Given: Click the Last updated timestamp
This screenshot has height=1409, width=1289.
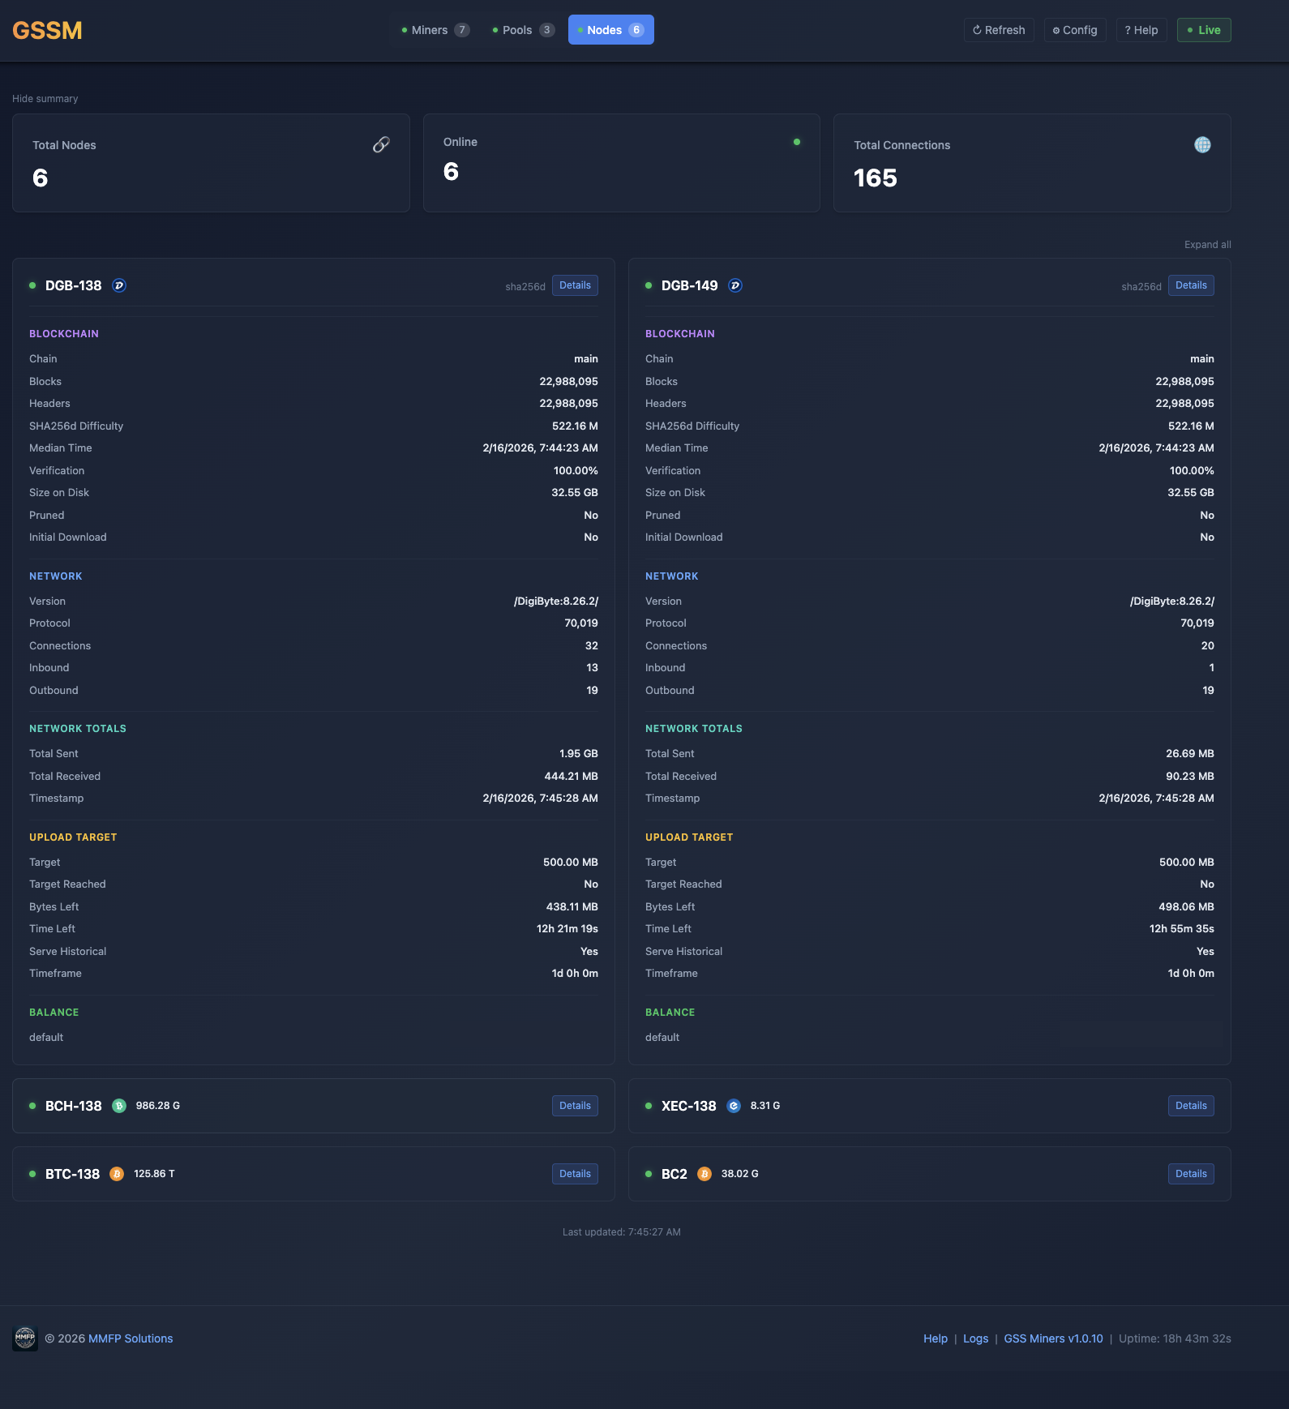Looking at the screenshot, I should pos(622,1232).
